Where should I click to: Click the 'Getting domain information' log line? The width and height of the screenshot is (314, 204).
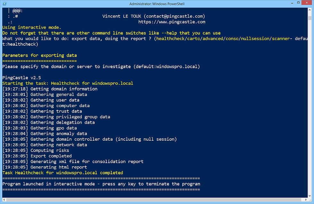[x=50, y=89]
